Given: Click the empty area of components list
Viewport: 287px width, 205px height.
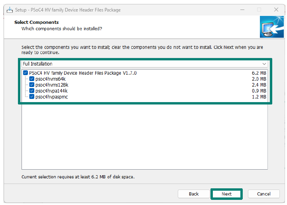Looking at the screenshot, I should click(144, 137).
